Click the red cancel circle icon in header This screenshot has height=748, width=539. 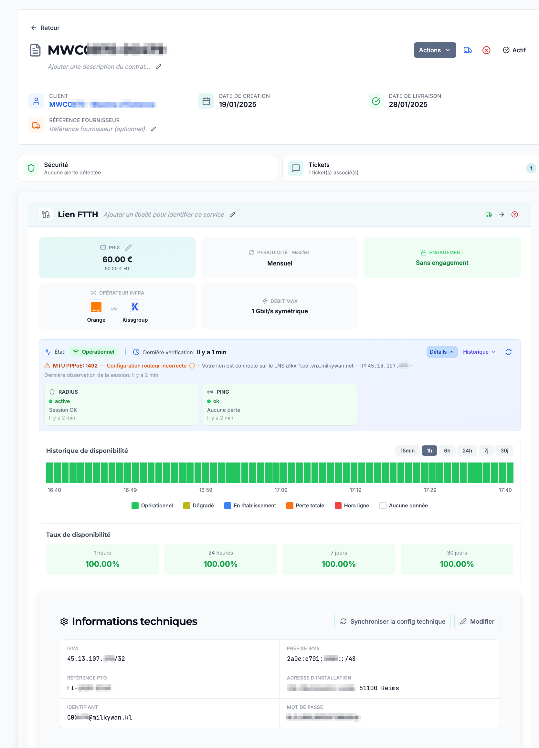click(486, 50)
